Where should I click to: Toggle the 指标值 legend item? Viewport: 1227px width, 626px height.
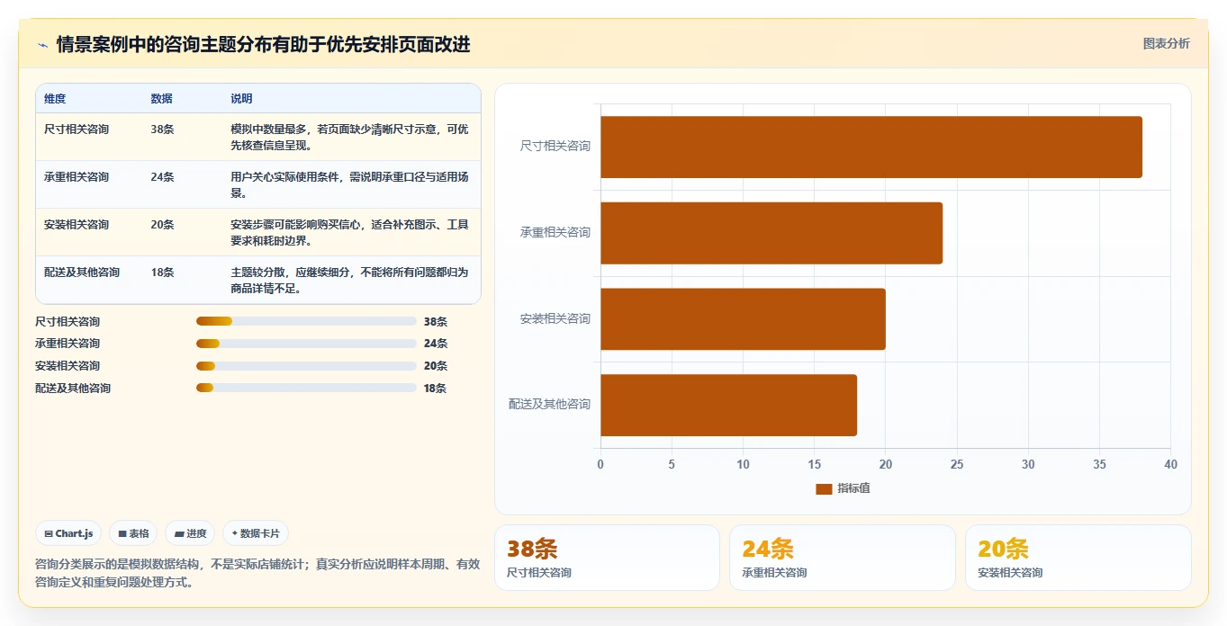click(x=843, y=488)
